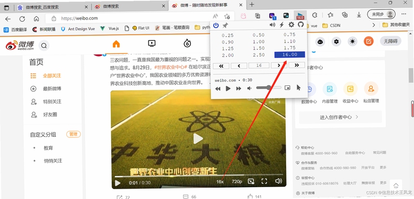Pin the speed controller popup

pos(225,25)
